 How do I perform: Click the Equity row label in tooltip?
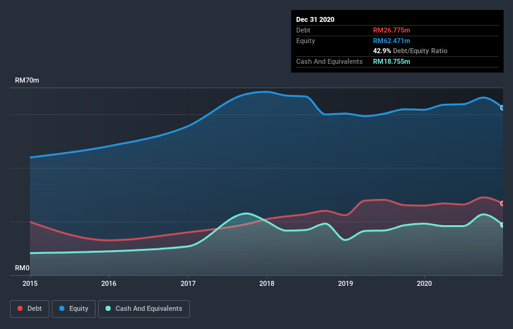(306, 41)
